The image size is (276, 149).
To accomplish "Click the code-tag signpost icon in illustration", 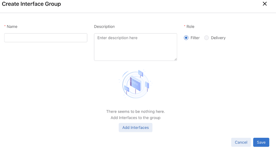I will (x=127, y=89).
